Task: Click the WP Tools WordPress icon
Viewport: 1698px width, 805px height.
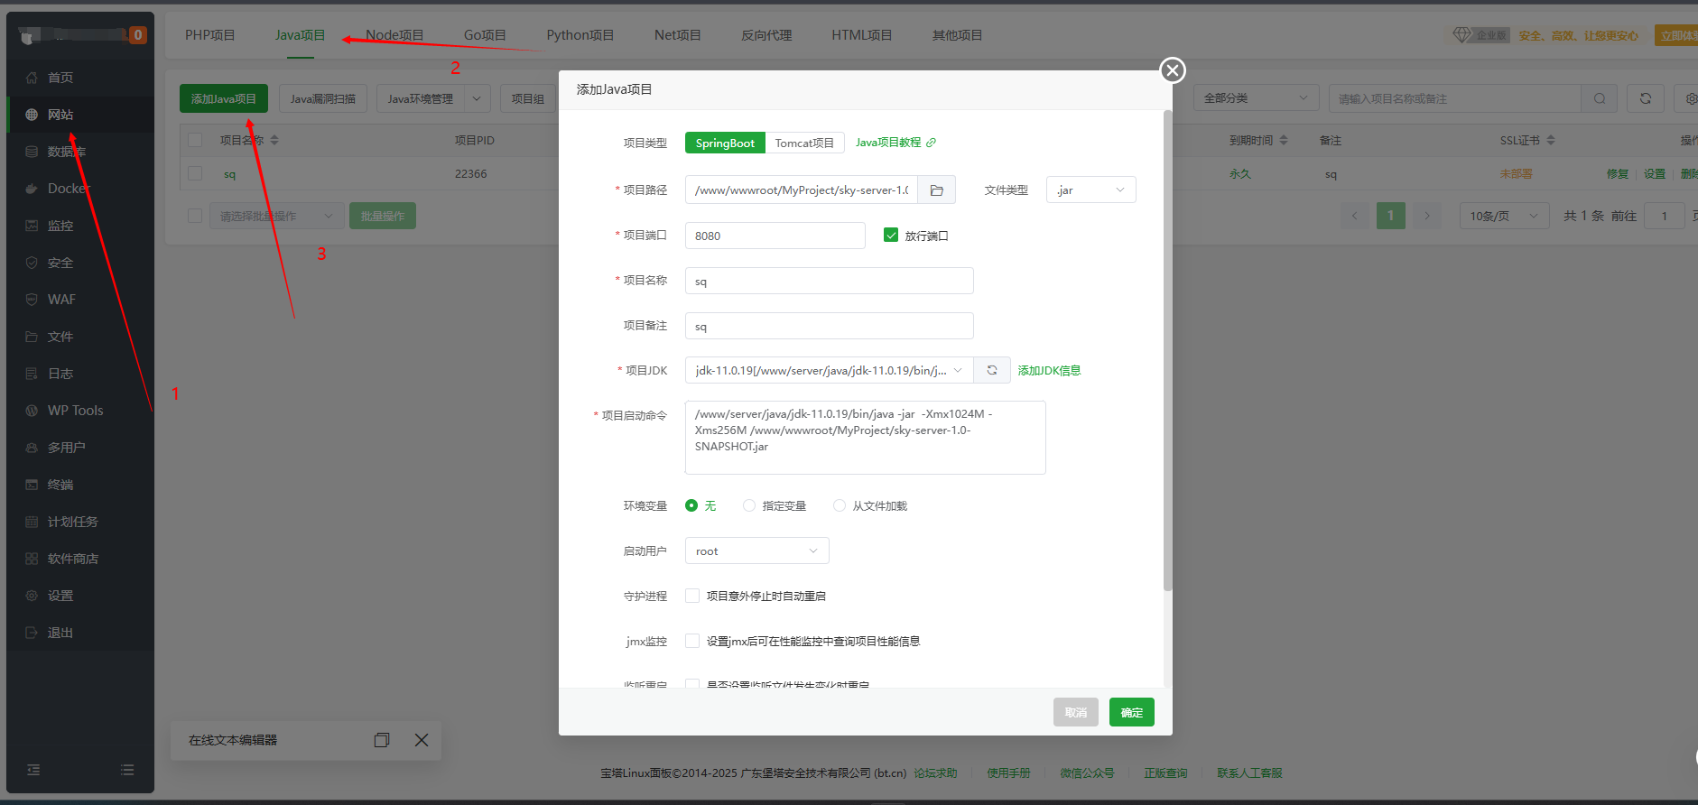Action: coord(32,411)
